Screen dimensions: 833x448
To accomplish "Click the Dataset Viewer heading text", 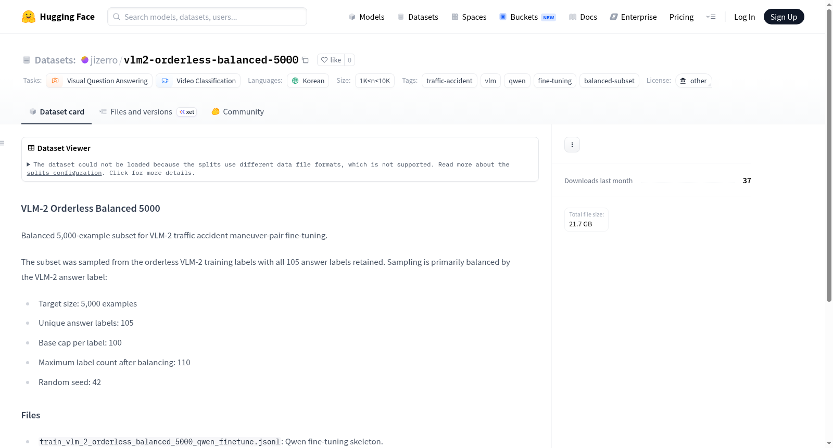I will click(64, 148).
